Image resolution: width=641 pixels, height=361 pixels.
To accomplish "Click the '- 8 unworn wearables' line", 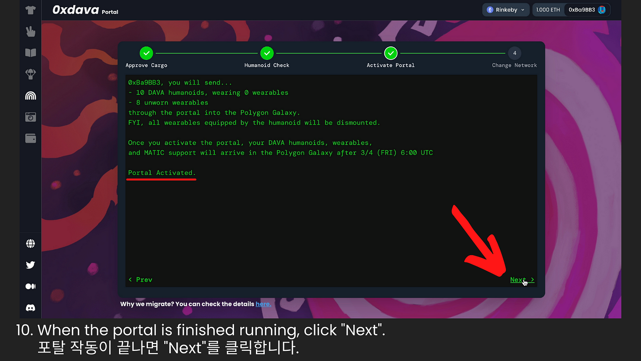I will coord(168,103).
